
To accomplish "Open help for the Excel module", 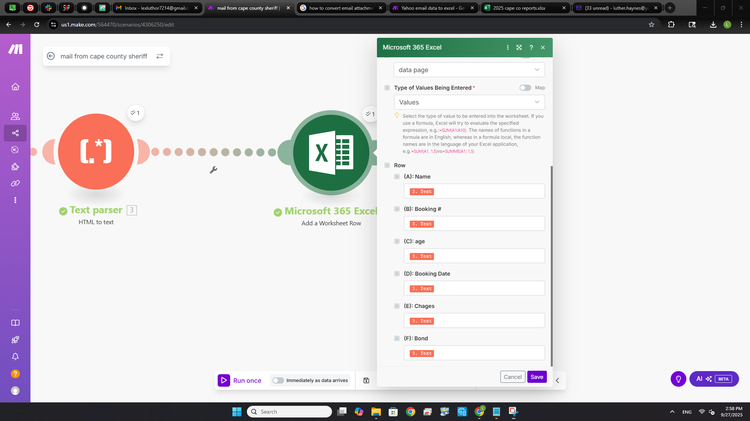I will tap(531, 48).
